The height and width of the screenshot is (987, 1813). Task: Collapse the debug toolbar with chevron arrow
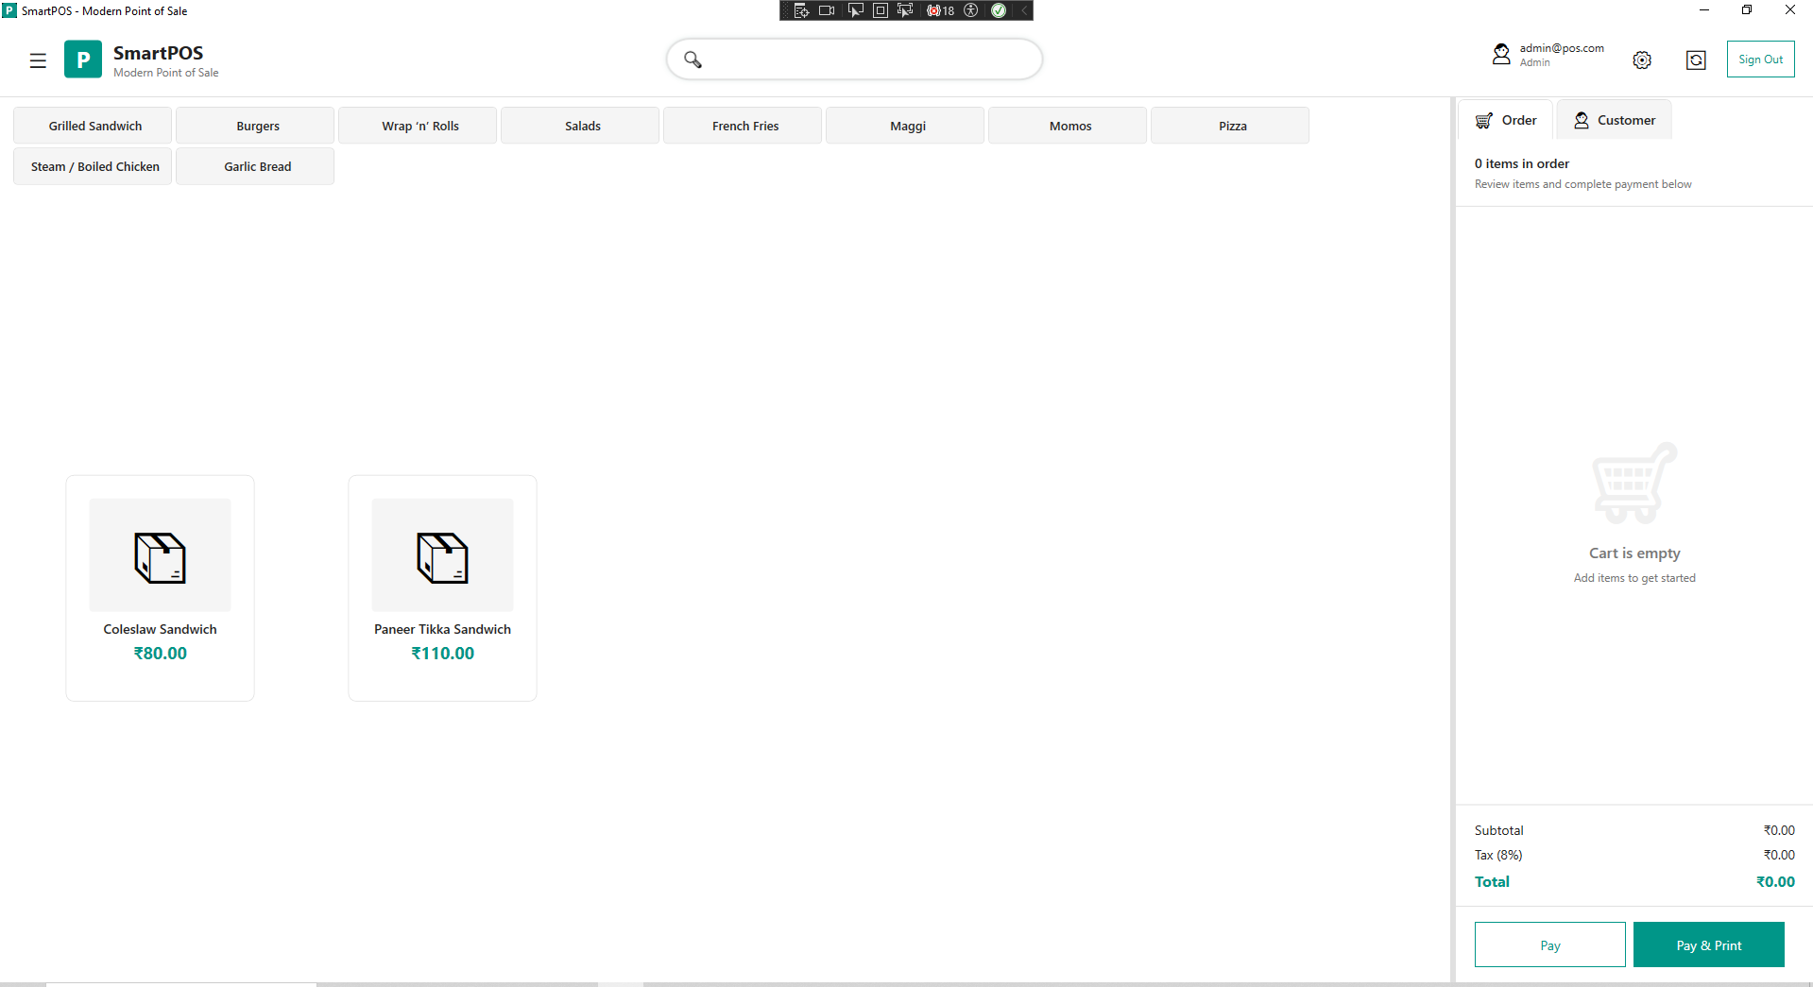1024,10
